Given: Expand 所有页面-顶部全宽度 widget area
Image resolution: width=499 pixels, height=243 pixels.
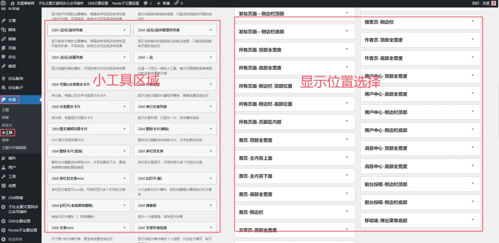Looking at the screenshot, I should (347, 49).
